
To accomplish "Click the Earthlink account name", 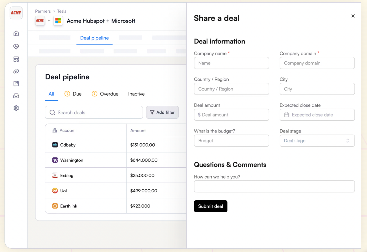I will (x=69, y=206).
